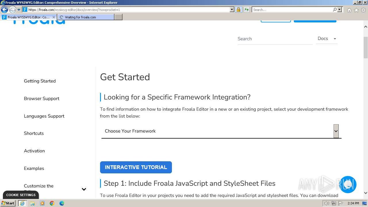This screenshot has height=207, width=368.
Task: Open the Home icon in browser toolbar
Action: pos(349,10)
